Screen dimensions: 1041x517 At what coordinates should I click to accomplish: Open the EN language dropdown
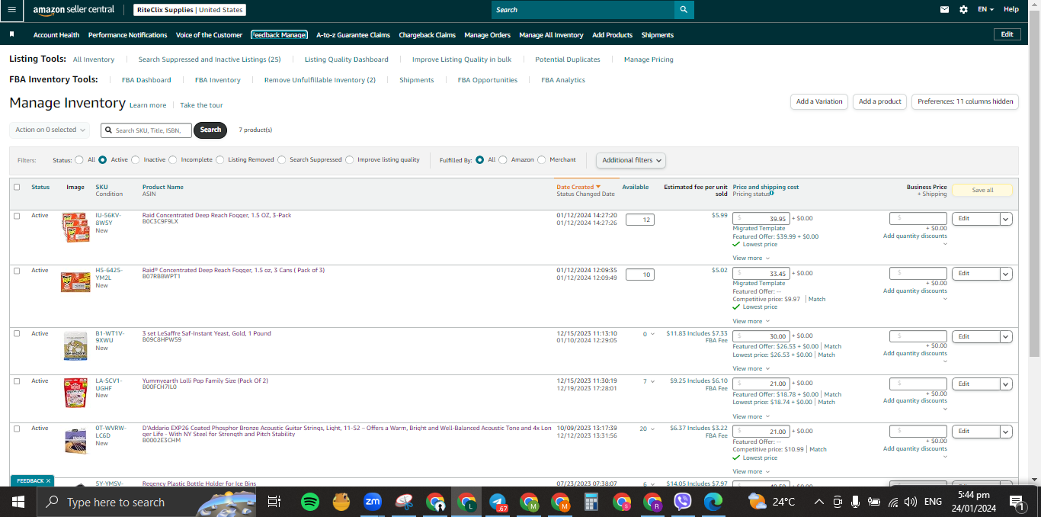(x=986, y=10)
